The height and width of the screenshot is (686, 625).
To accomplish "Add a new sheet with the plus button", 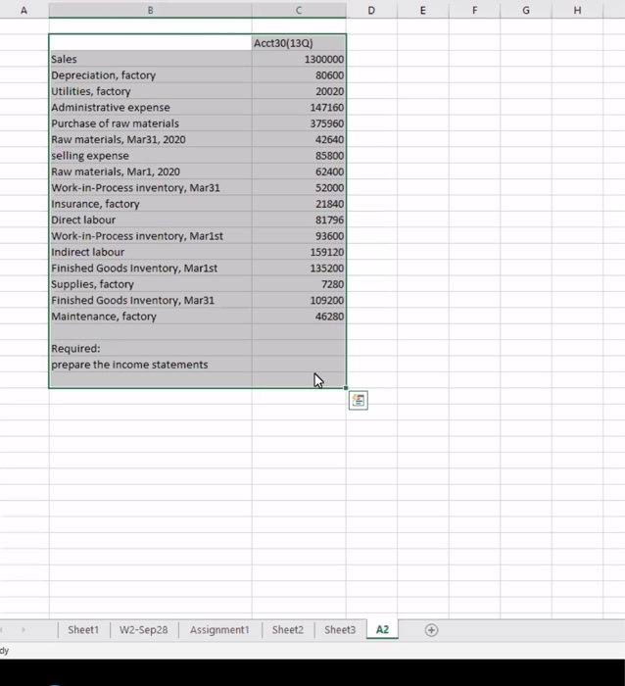I will point(431,630).
